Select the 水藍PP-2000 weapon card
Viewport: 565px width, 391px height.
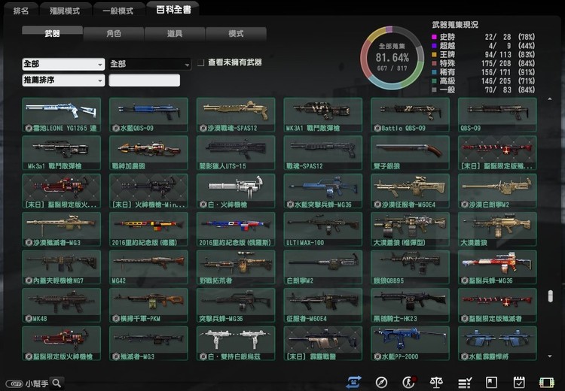410,344
